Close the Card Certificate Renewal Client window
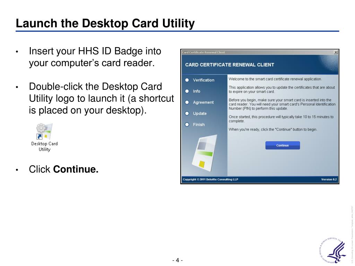Image resolution: width=355 pixels, height=266 pixels. click(x=336, y=52)
